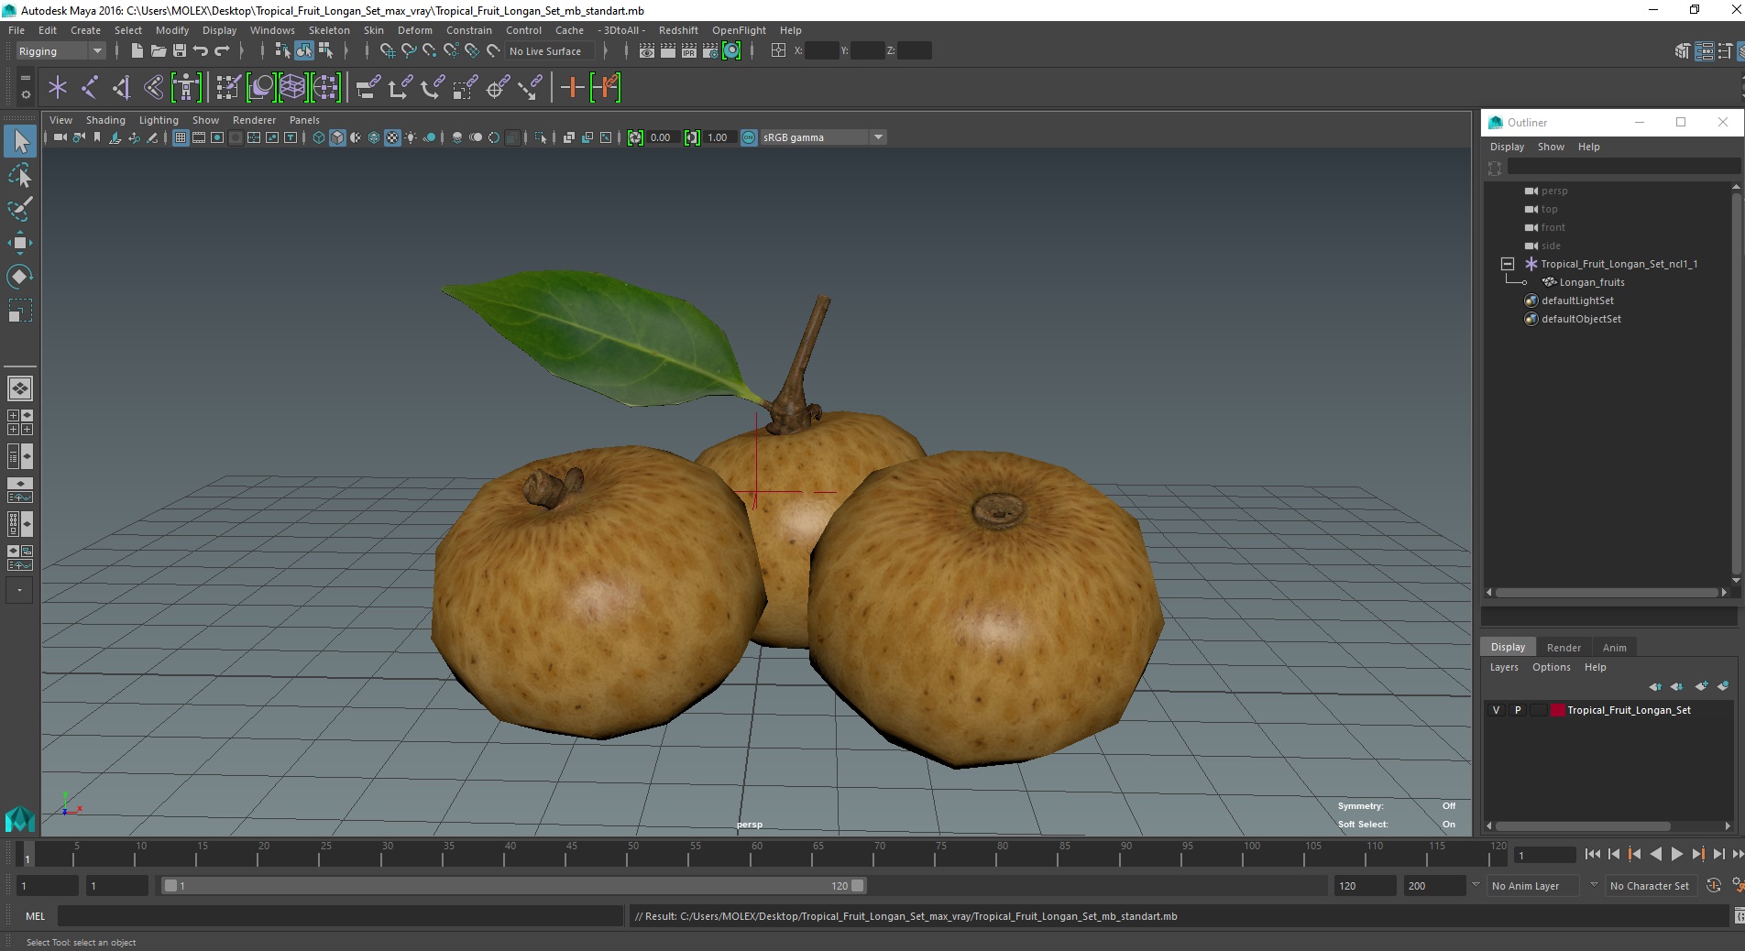Click the time range slider bar
This screenshot has height=951, width=1745.
point(513,886)
